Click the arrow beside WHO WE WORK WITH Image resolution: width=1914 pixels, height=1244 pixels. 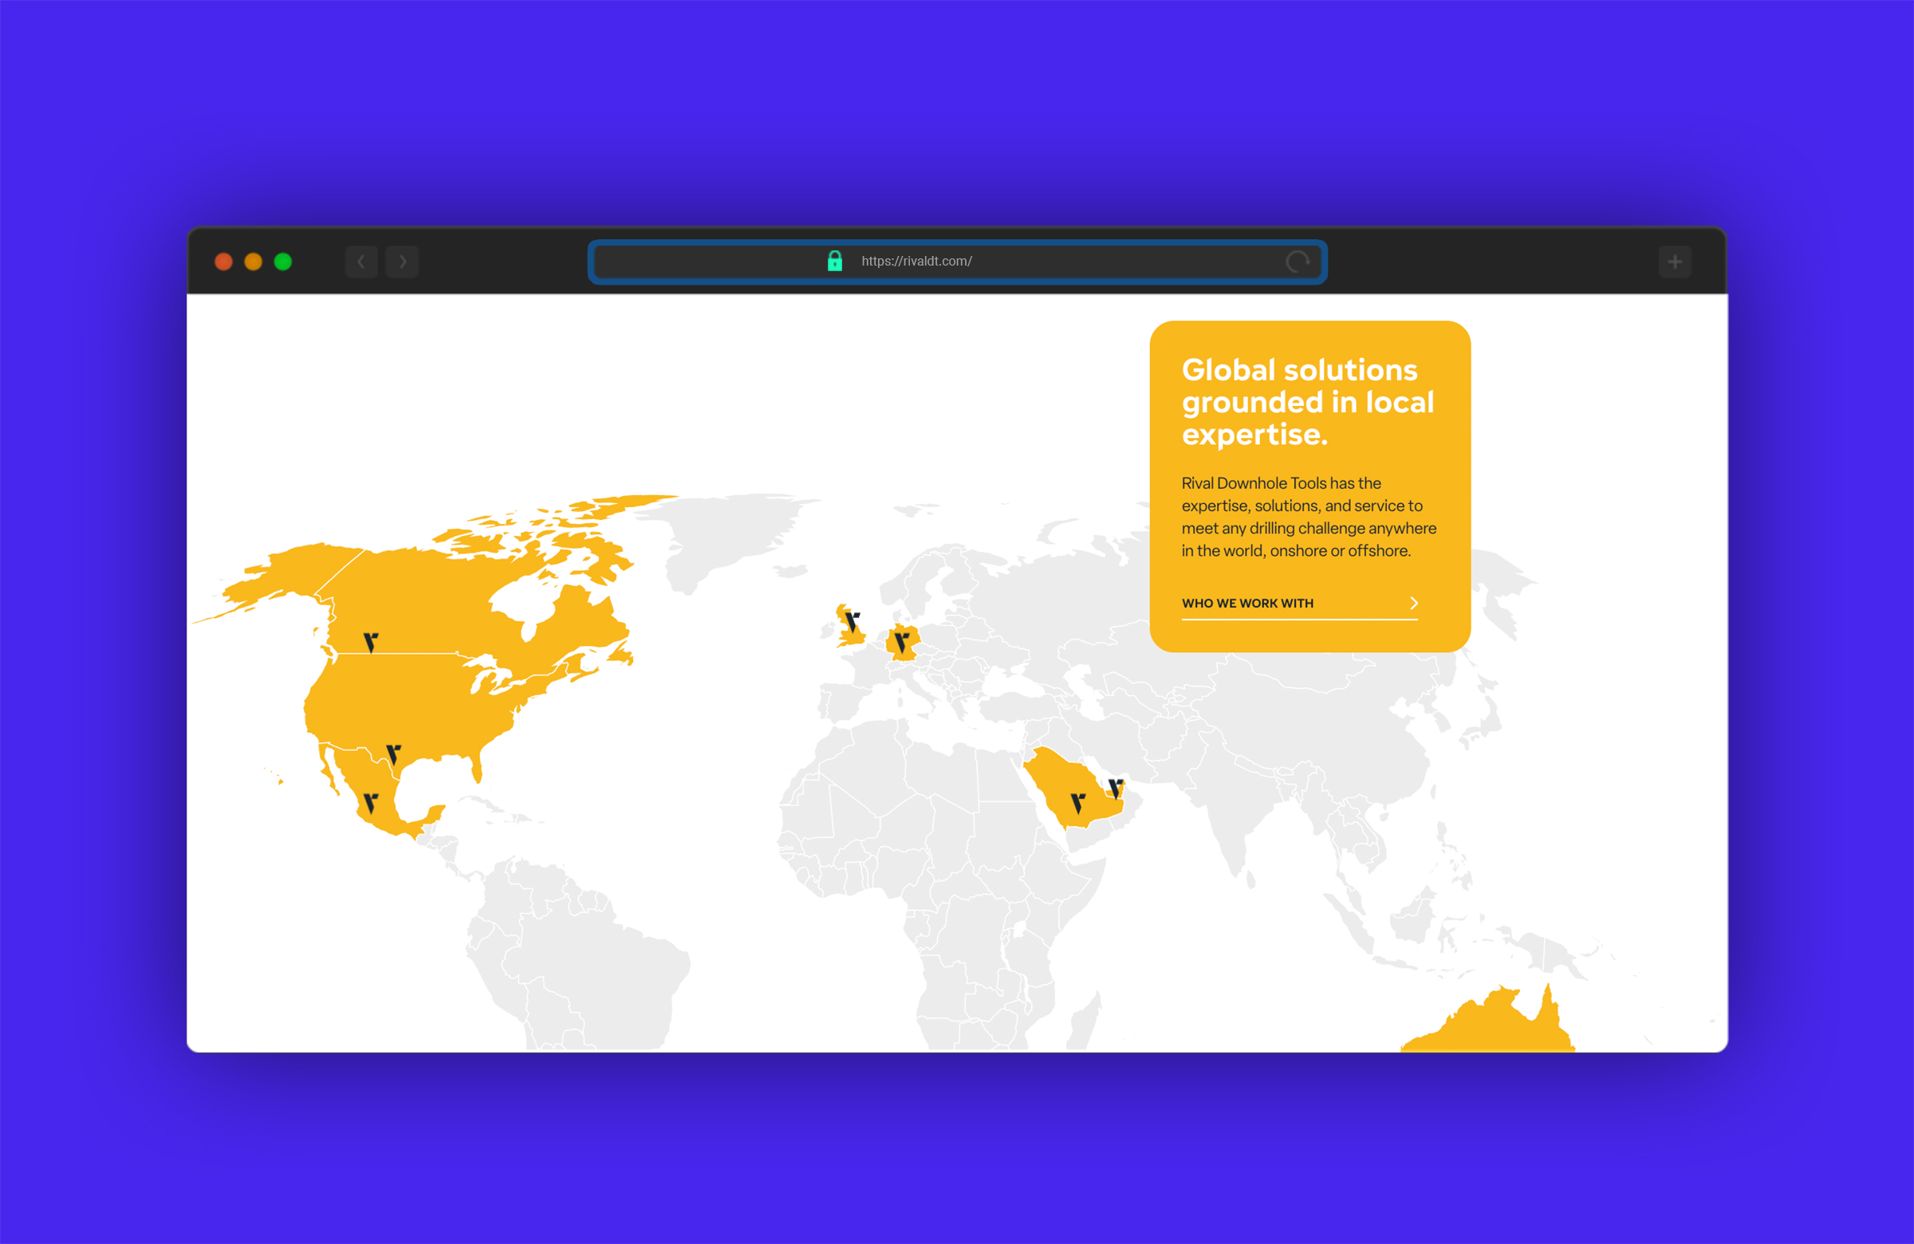(x=1414, y=603)
